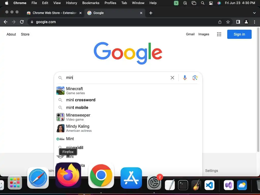260x195 pixels.
Task: Open the File menu
Action: pos(34,3)
